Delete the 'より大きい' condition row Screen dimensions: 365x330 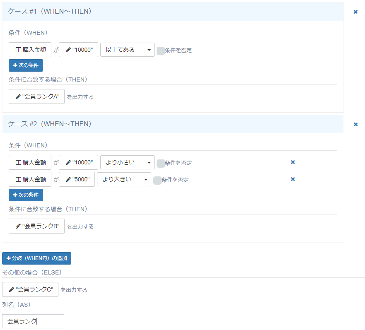tap(293, 179)
